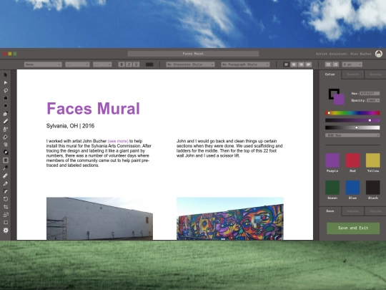Click the Faces Mural document title bar field
The height and width of the screenshot is (290, 386).
point(193,54)
